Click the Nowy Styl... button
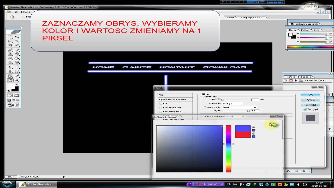Screen dimensions: 334x188 tap(311, 105)
